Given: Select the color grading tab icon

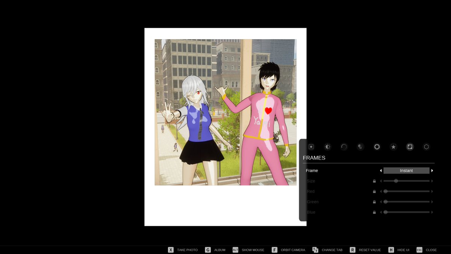Looking at the screenshot, I should tap(360, 147).
